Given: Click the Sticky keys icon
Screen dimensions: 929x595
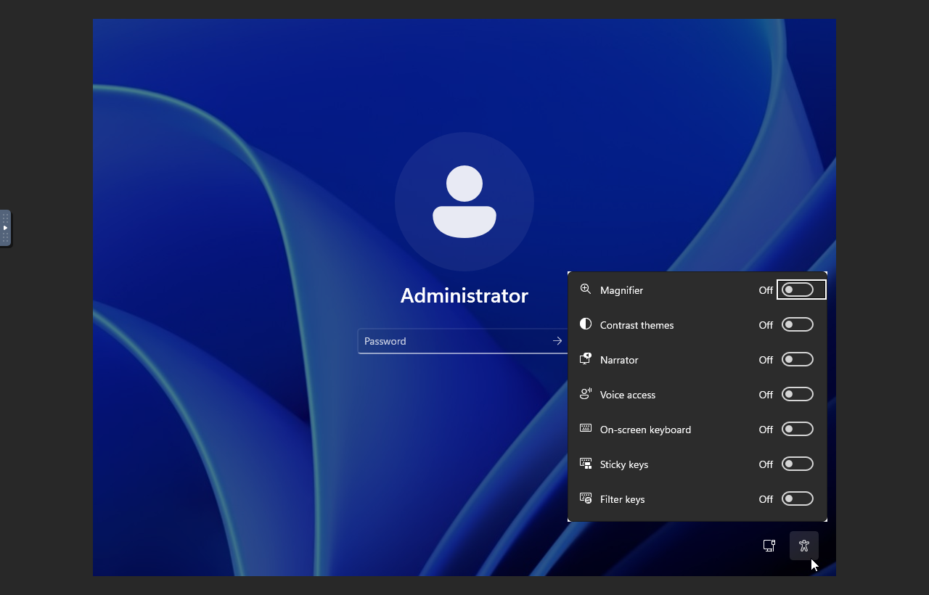Looking at the screenshot, I should click(x=586, y=464).
